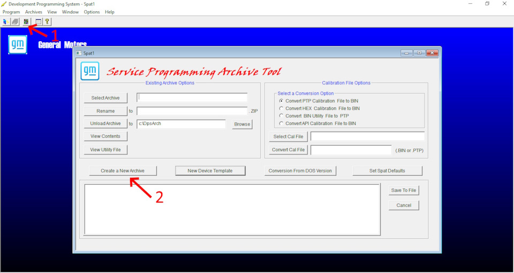514x273 pixels.
Task: Close the Spat1 child window
Action: tap(432, 53)
